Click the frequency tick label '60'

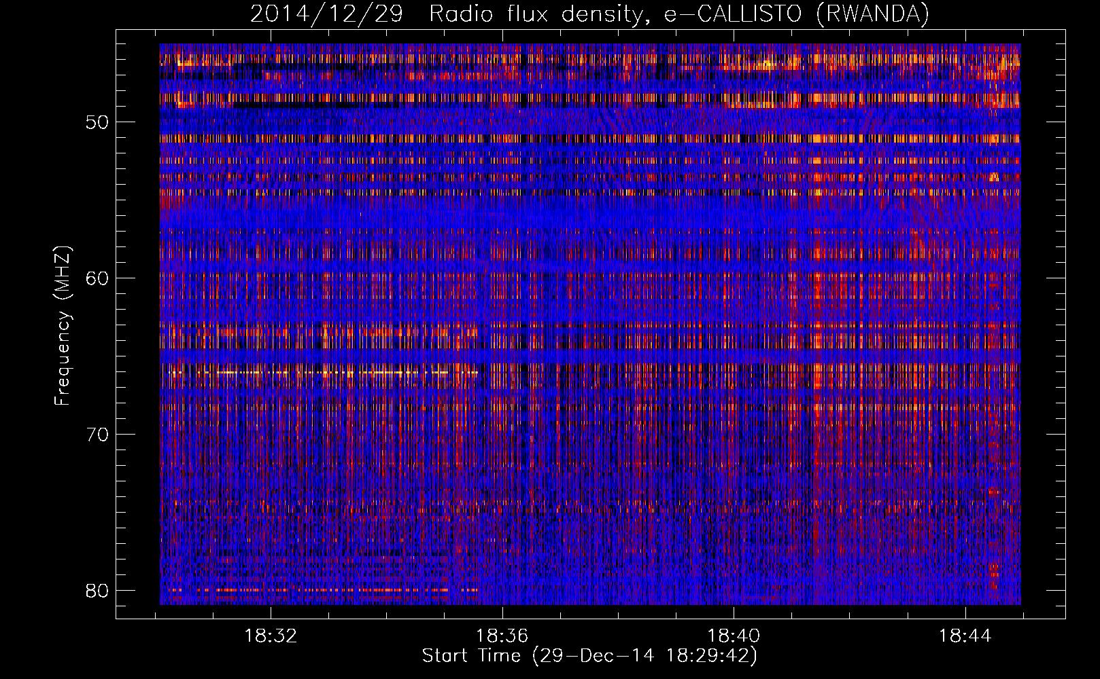(x=98, y=278)
